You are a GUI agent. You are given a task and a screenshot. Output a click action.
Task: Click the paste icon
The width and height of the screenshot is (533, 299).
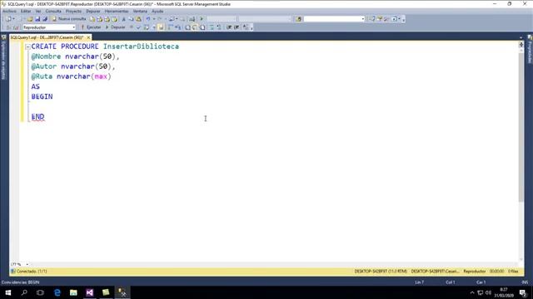[138, 19]
